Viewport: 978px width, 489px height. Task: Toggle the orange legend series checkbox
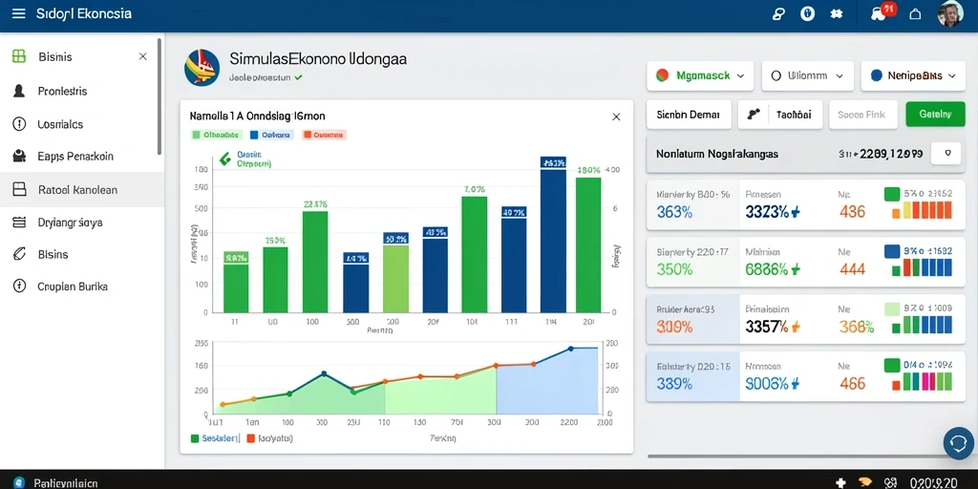click(307, 134)
